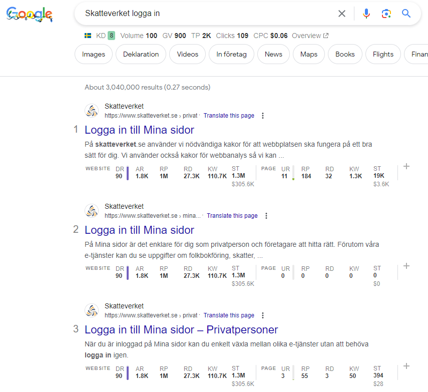Open Google Lens via the camera icon

click(x=386, y=14)
